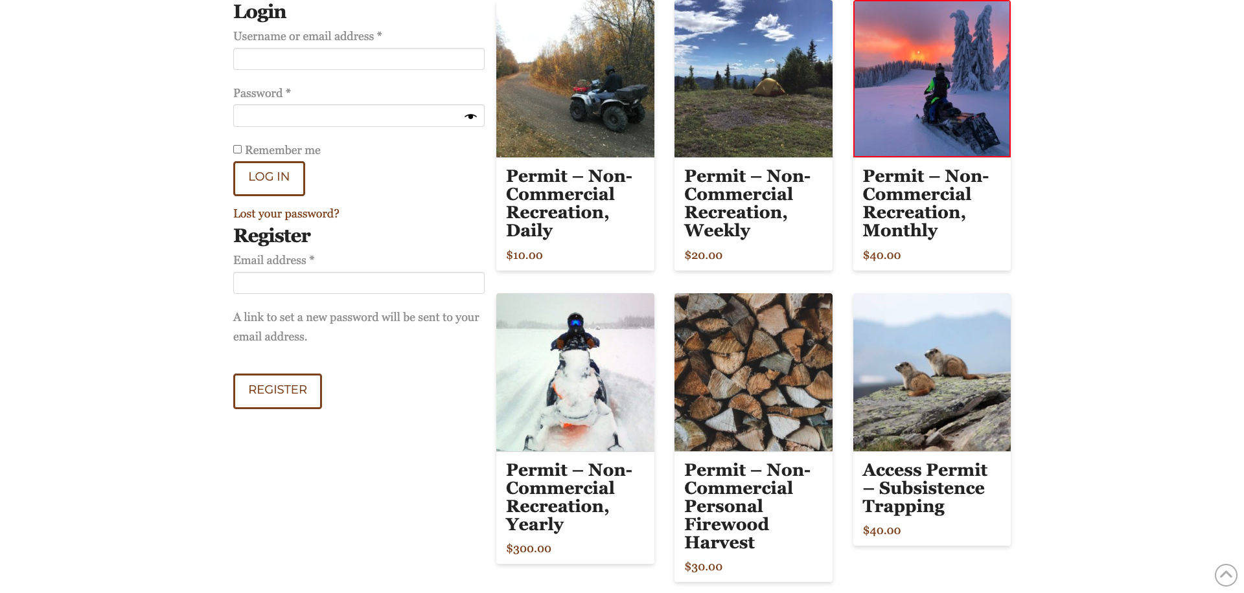The image size is (1244, 593).
Task: Click the scroll-to-top arrow icon
Action: coord(1225,575)
